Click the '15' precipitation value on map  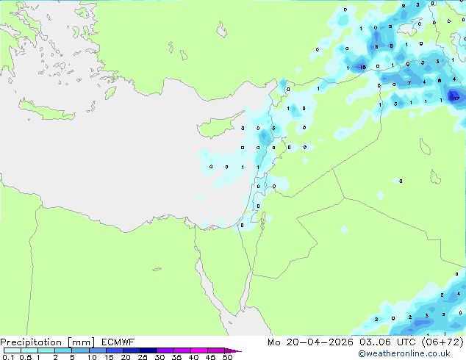point(363,68)
